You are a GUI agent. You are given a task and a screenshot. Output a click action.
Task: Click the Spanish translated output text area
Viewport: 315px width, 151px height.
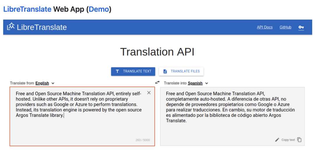point(232,116)
